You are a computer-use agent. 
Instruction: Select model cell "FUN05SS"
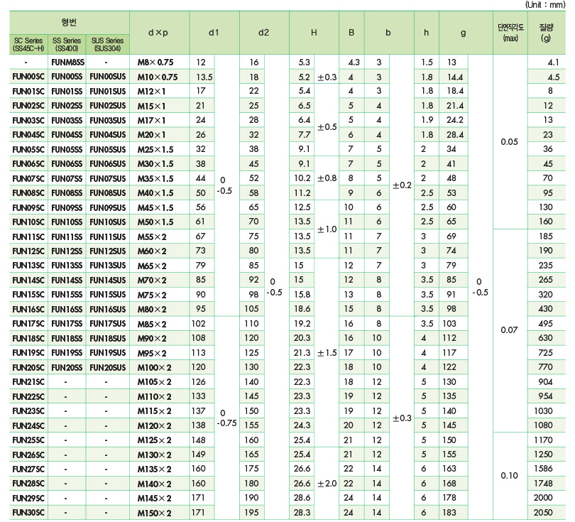pyautogui.click(x=67, y=150)
